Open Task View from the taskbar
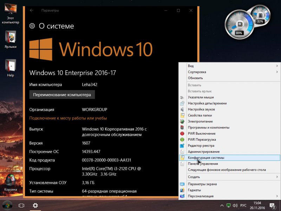This screenshot has width=281, height=211. pyautogui.click(x=21, y=205)
